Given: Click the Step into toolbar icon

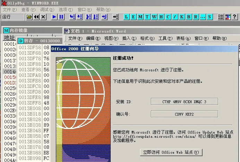Looking at the screenshot, I should (72, 17).
